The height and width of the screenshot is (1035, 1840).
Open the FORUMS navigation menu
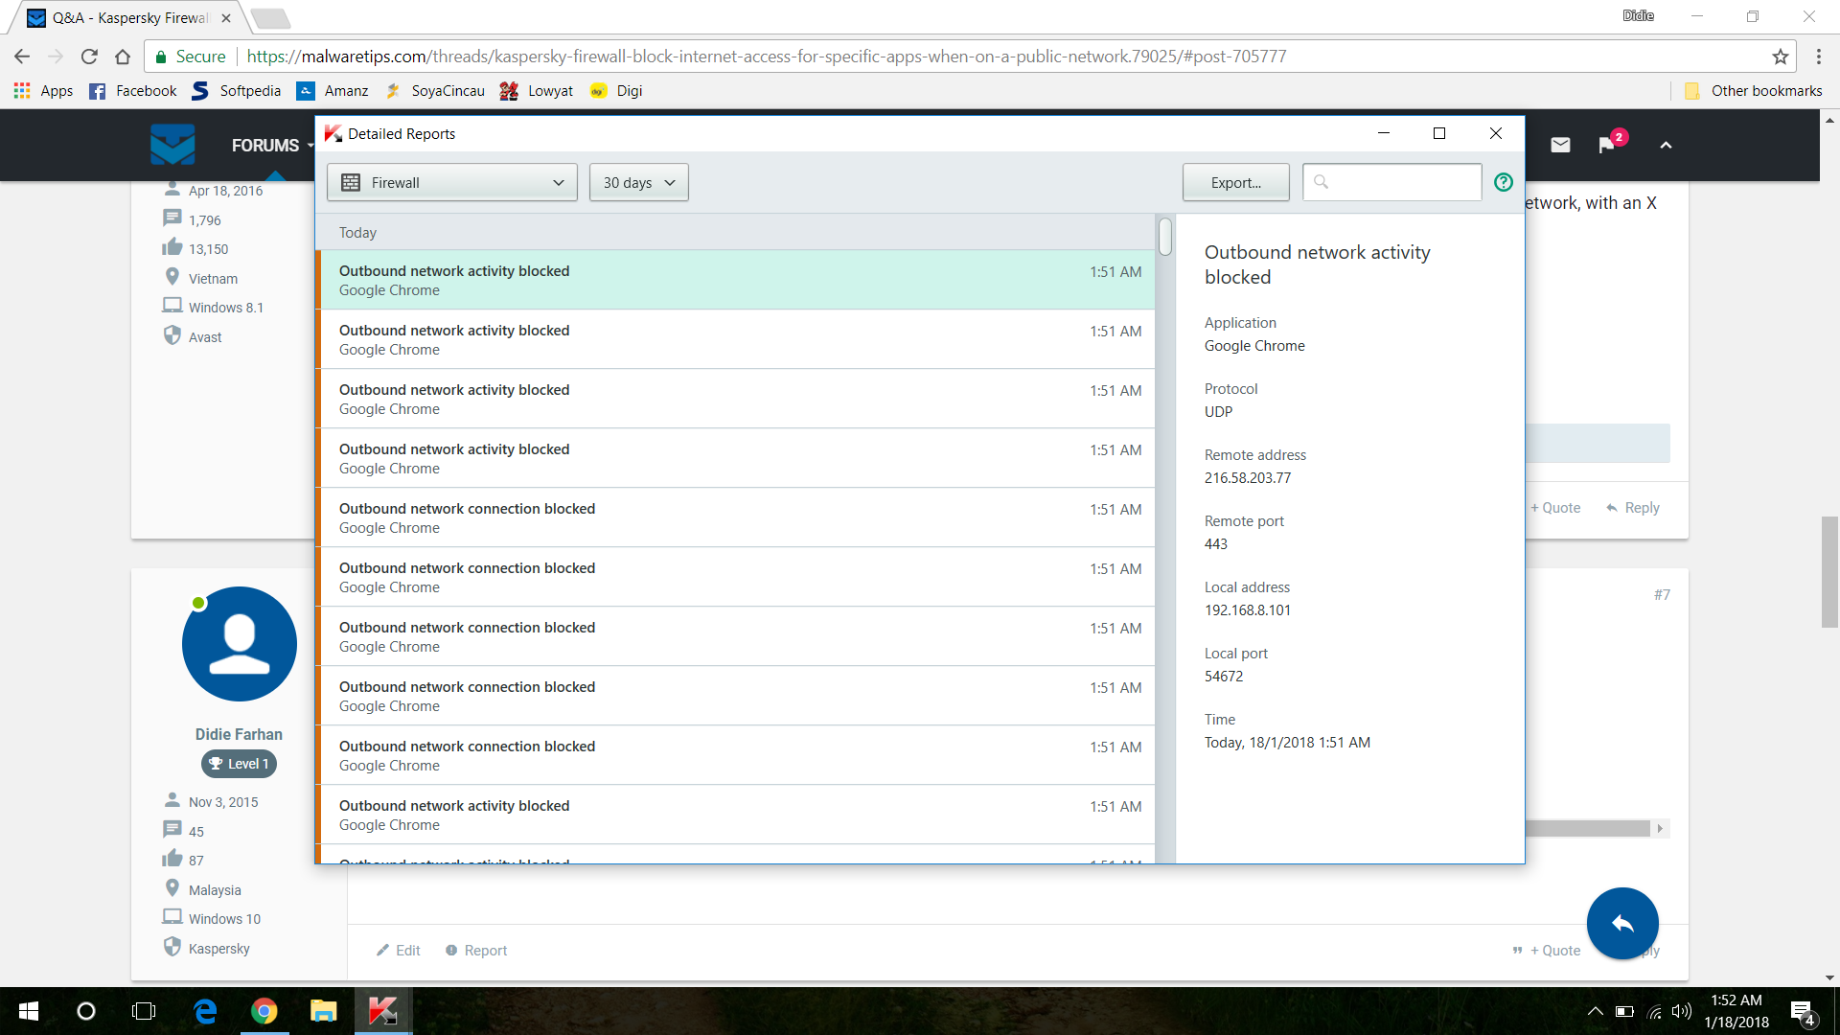tap(265, 145)
